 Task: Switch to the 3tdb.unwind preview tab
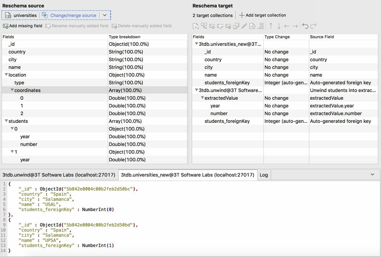[x=59, y=175]
